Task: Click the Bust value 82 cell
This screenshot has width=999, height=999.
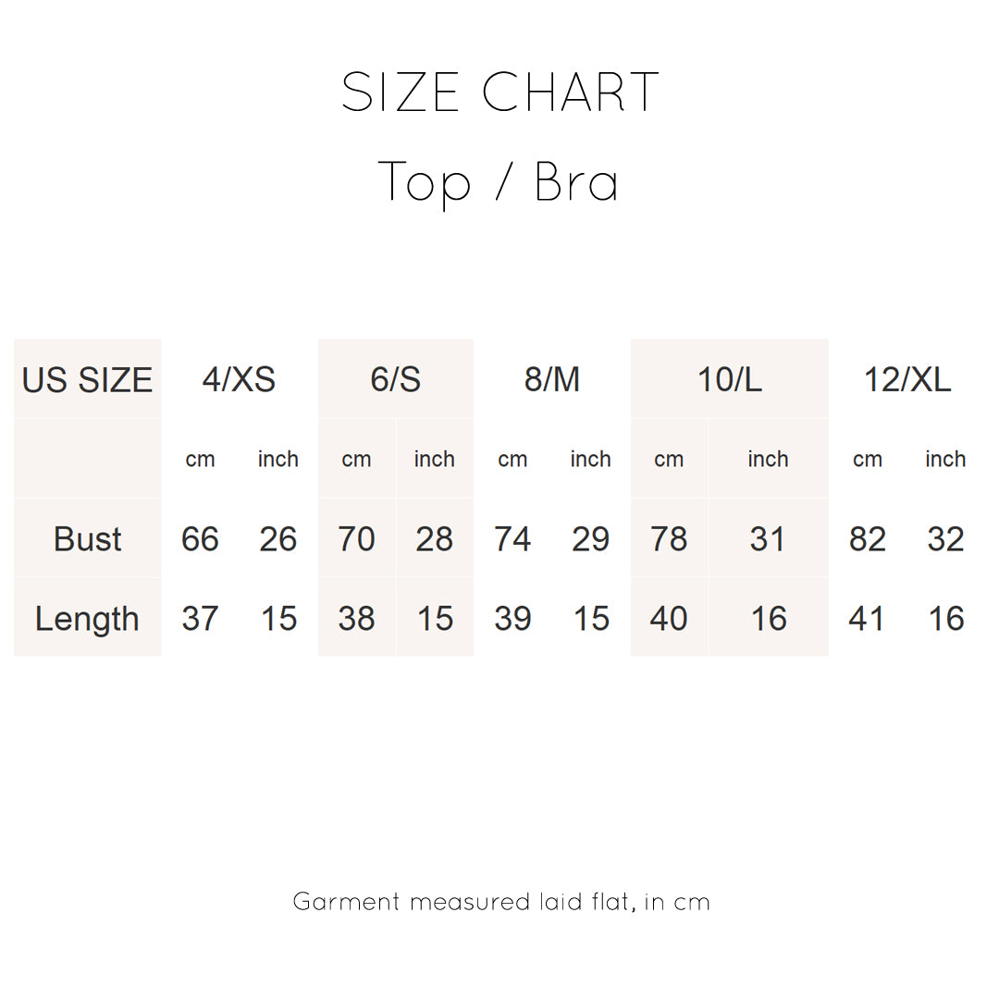Action: (x=867, y=539)
